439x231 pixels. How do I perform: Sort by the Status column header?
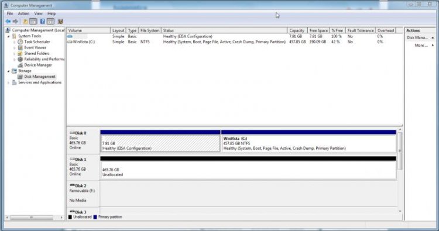[x=224, y=30]
